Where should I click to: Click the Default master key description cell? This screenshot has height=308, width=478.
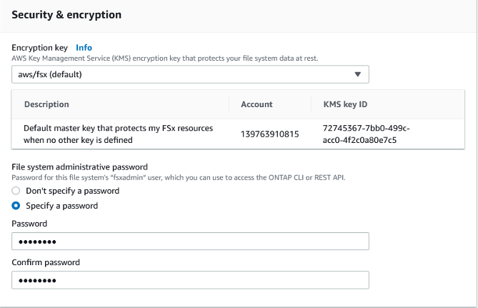point(118,134)
